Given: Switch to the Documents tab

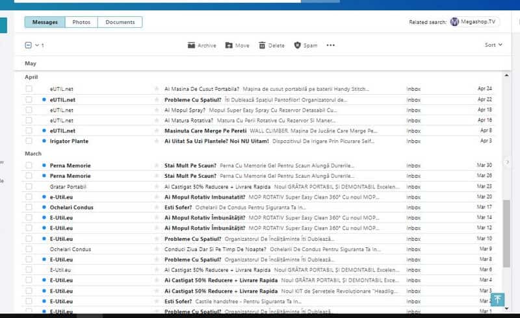Looking at the screenshot, I should point(120,22).
